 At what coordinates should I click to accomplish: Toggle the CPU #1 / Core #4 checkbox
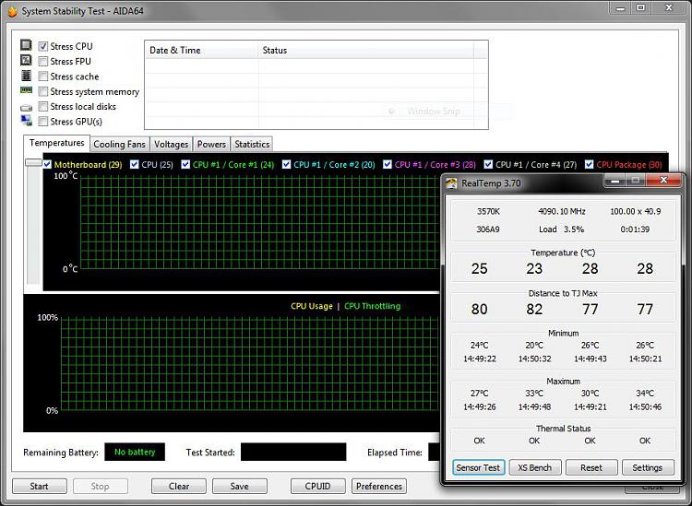click(488, 164)
